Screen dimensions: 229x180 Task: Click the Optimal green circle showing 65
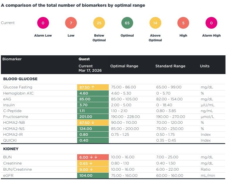pyautogui.click(x=127, y=23)
